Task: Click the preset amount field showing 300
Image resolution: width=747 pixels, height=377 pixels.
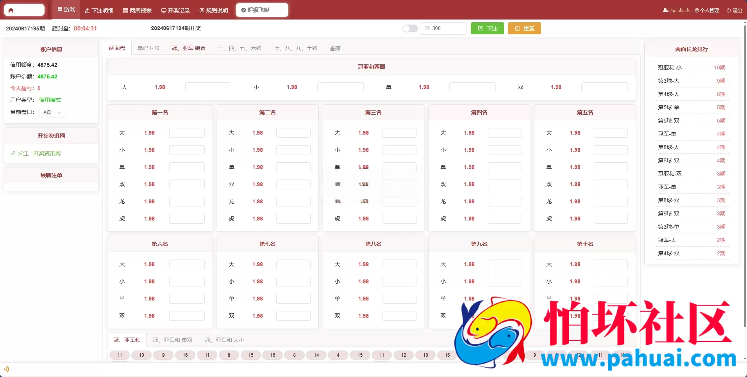Action: click(x=443, y=28)
